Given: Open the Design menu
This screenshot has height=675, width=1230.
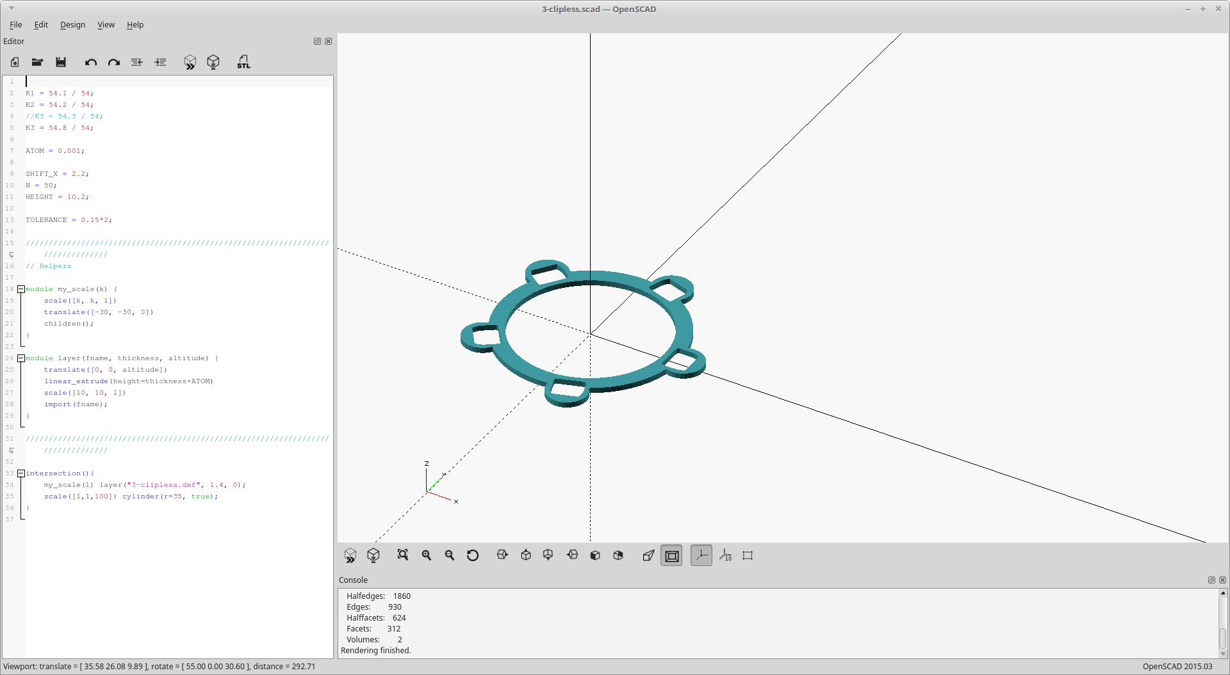Looking at the screenshot, I should [72, 25].
